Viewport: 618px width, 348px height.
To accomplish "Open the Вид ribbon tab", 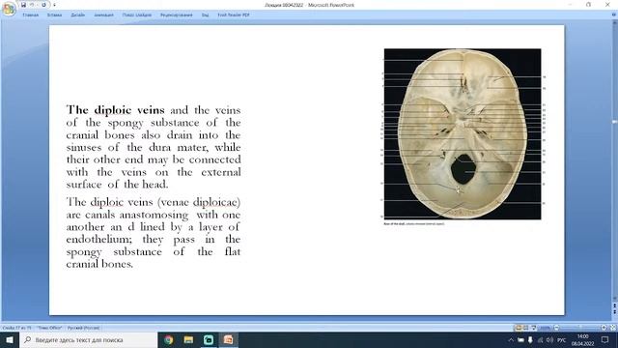I will (x=205, y=15).
